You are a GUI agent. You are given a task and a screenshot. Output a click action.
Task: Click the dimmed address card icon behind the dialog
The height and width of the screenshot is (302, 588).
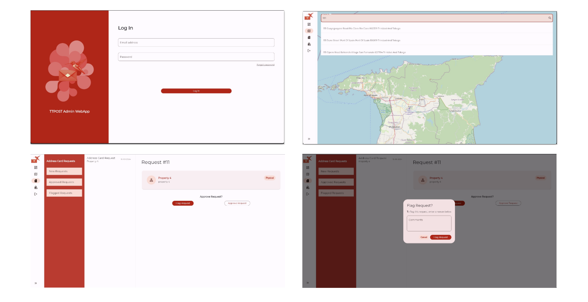point(307,181)
